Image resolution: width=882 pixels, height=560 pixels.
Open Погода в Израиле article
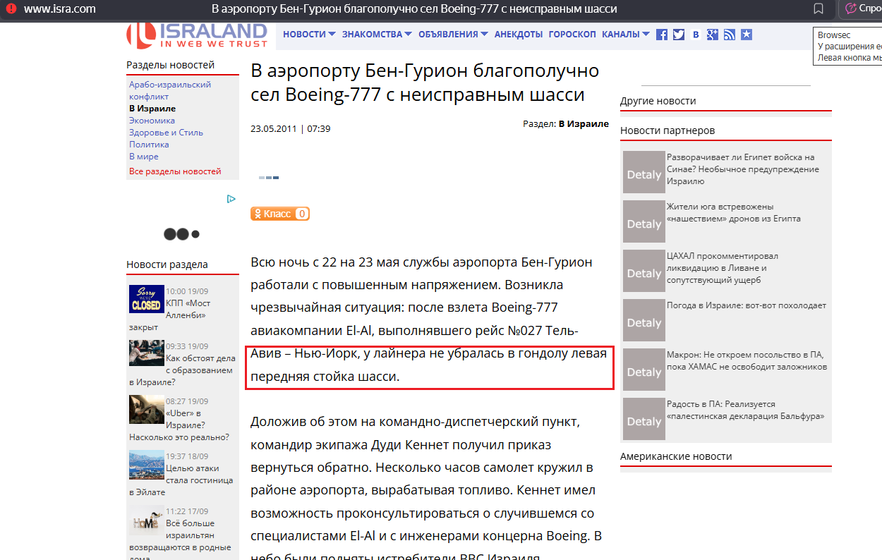[747, 305]
